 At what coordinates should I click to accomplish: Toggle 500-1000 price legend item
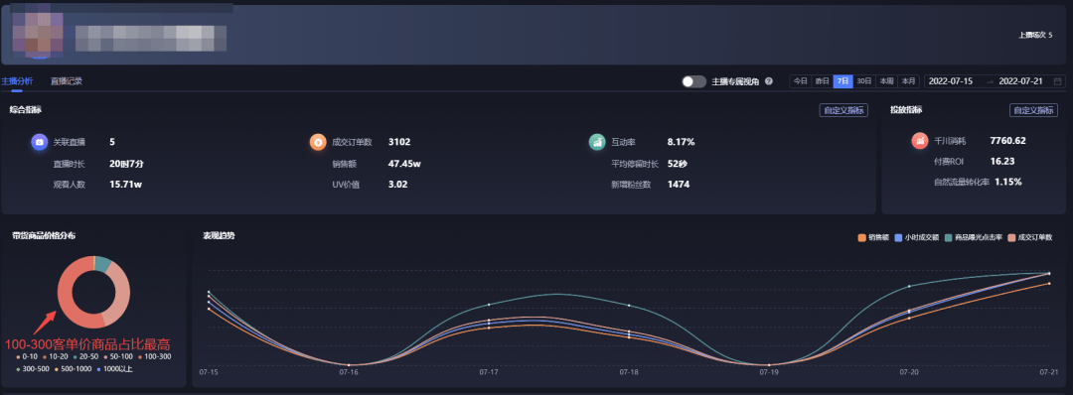coord(72,369)
